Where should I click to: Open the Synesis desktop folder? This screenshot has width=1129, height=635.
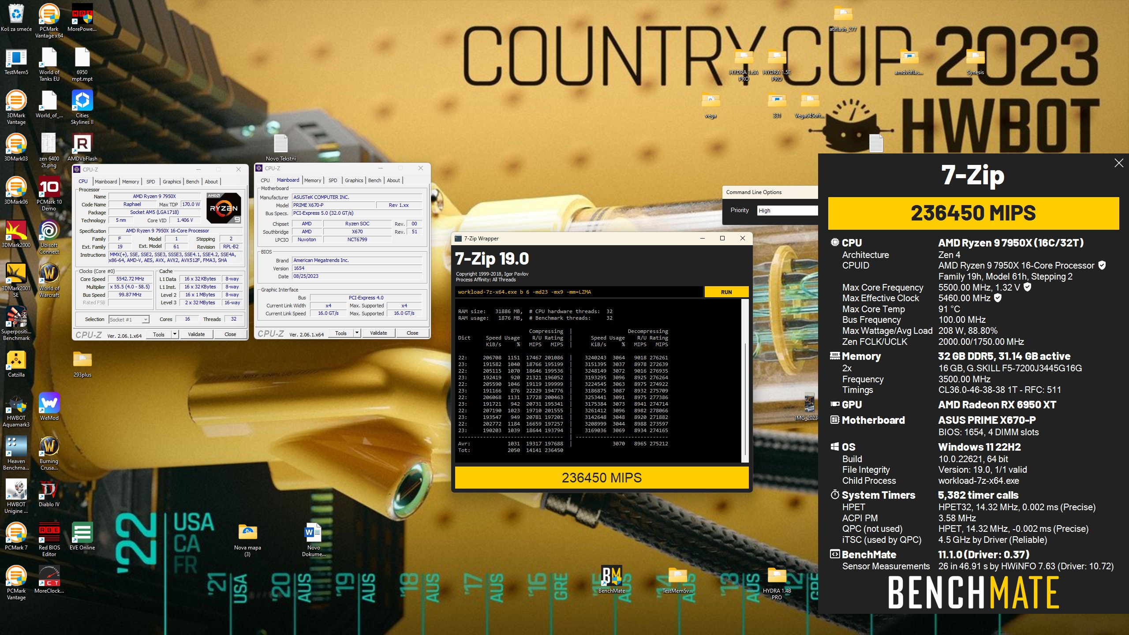975,61
